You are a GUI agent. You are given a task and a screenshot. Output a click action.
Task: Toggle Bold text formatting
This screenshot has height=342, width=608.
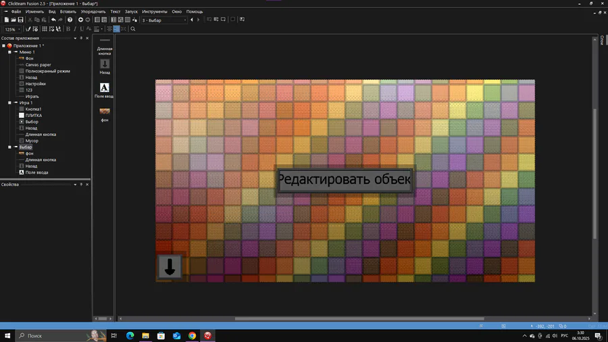68,29
